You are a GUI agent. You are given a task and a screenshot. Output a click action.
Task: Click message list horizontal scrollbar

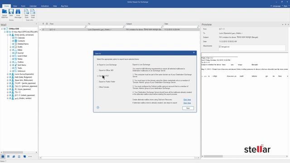click(118, 158)
